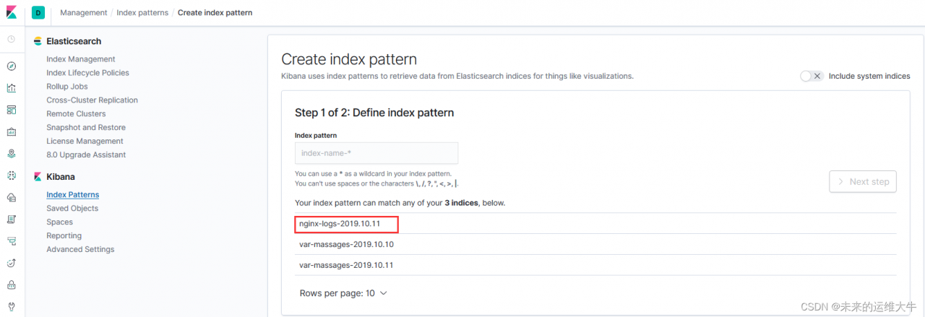Go to Management in the breadcrumb
925x317 pixels.
point(84,13)
